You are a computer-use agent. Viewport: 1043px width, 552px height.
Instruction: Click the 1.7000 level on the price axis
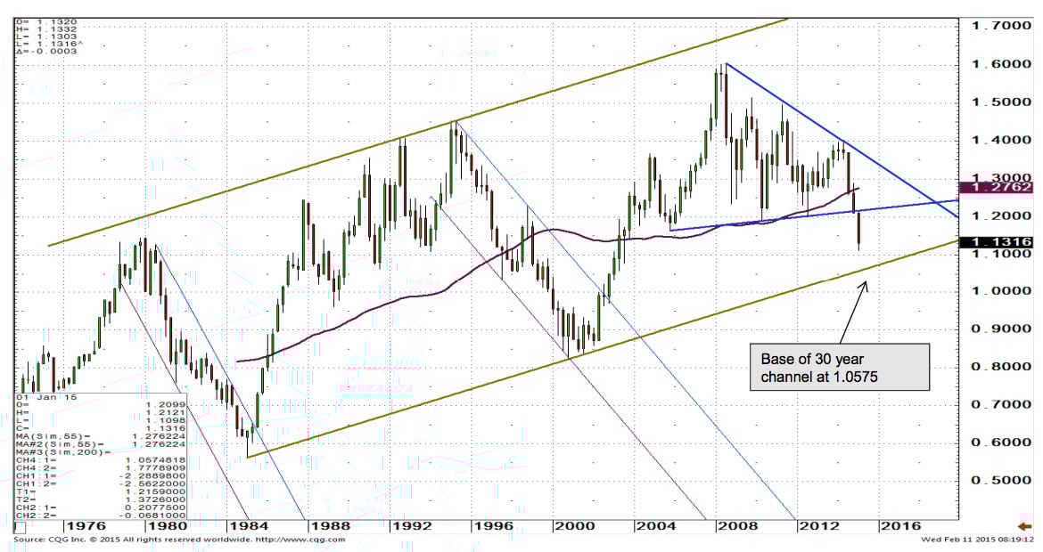[x=1000, y=27]
